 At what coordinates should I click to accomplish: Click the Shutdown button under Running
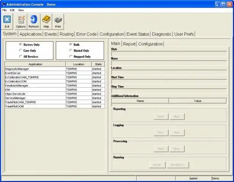click(x=178, y=165)
